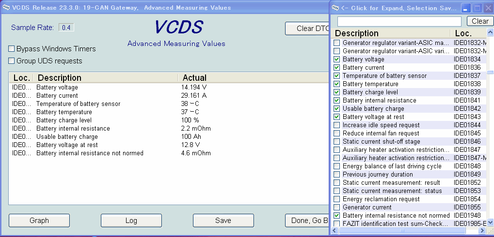Click the search filter input field
This screenshot has width=494, height=237.
(399, 22)
